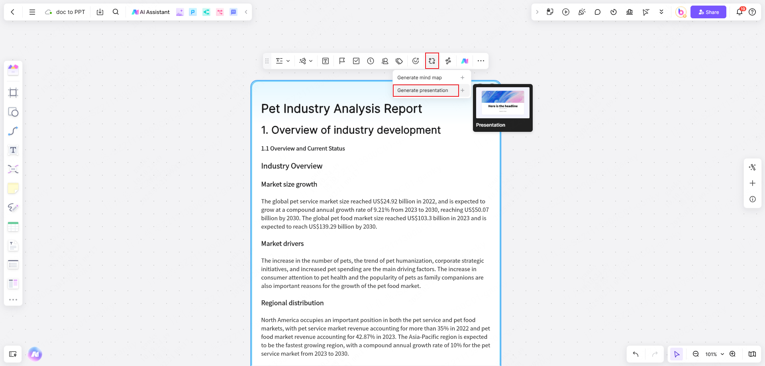The height and width of the screenshot is (366, 765).
Task: Click the export/download icon
Action: [100, 12]
